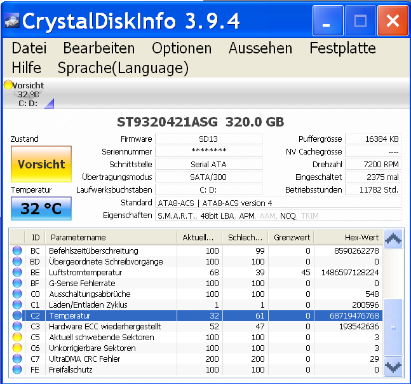411x384 pixels.
Task: Open the Hilfe menu
Action: coord(27,67)
